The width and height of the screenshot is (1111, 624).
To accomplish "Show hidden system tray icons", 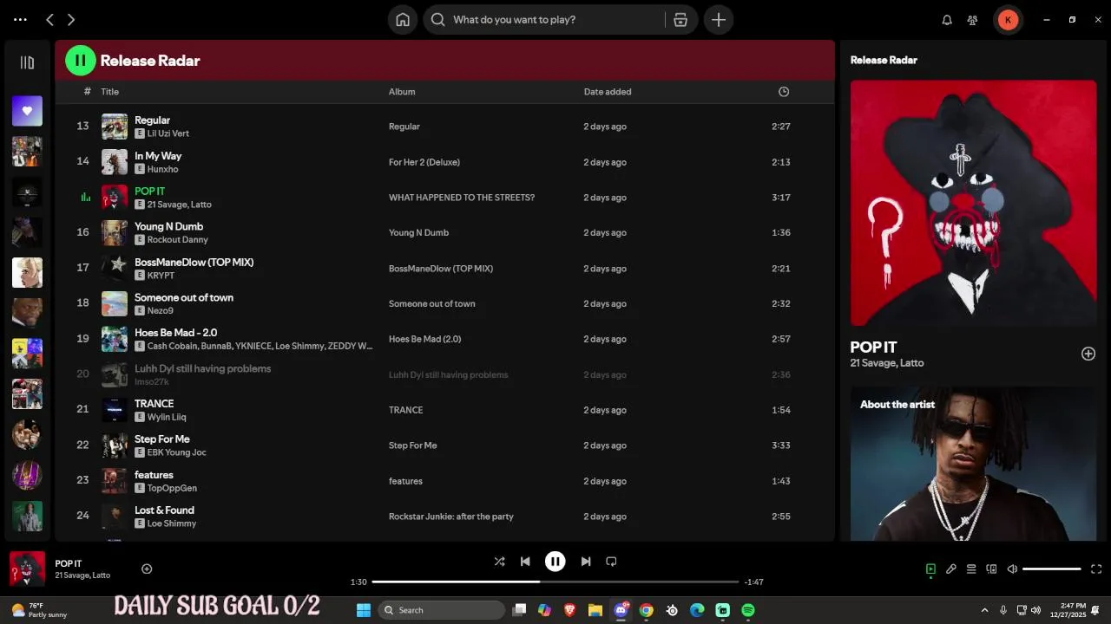I will click(x=984, y=610).
